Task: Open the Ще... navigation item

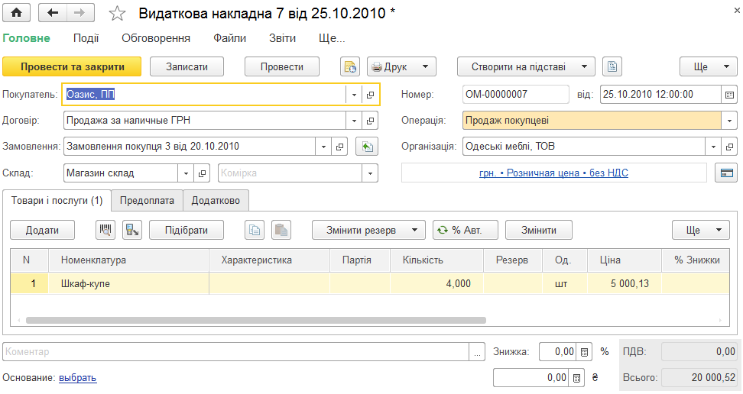Action: tap(332, 38)
